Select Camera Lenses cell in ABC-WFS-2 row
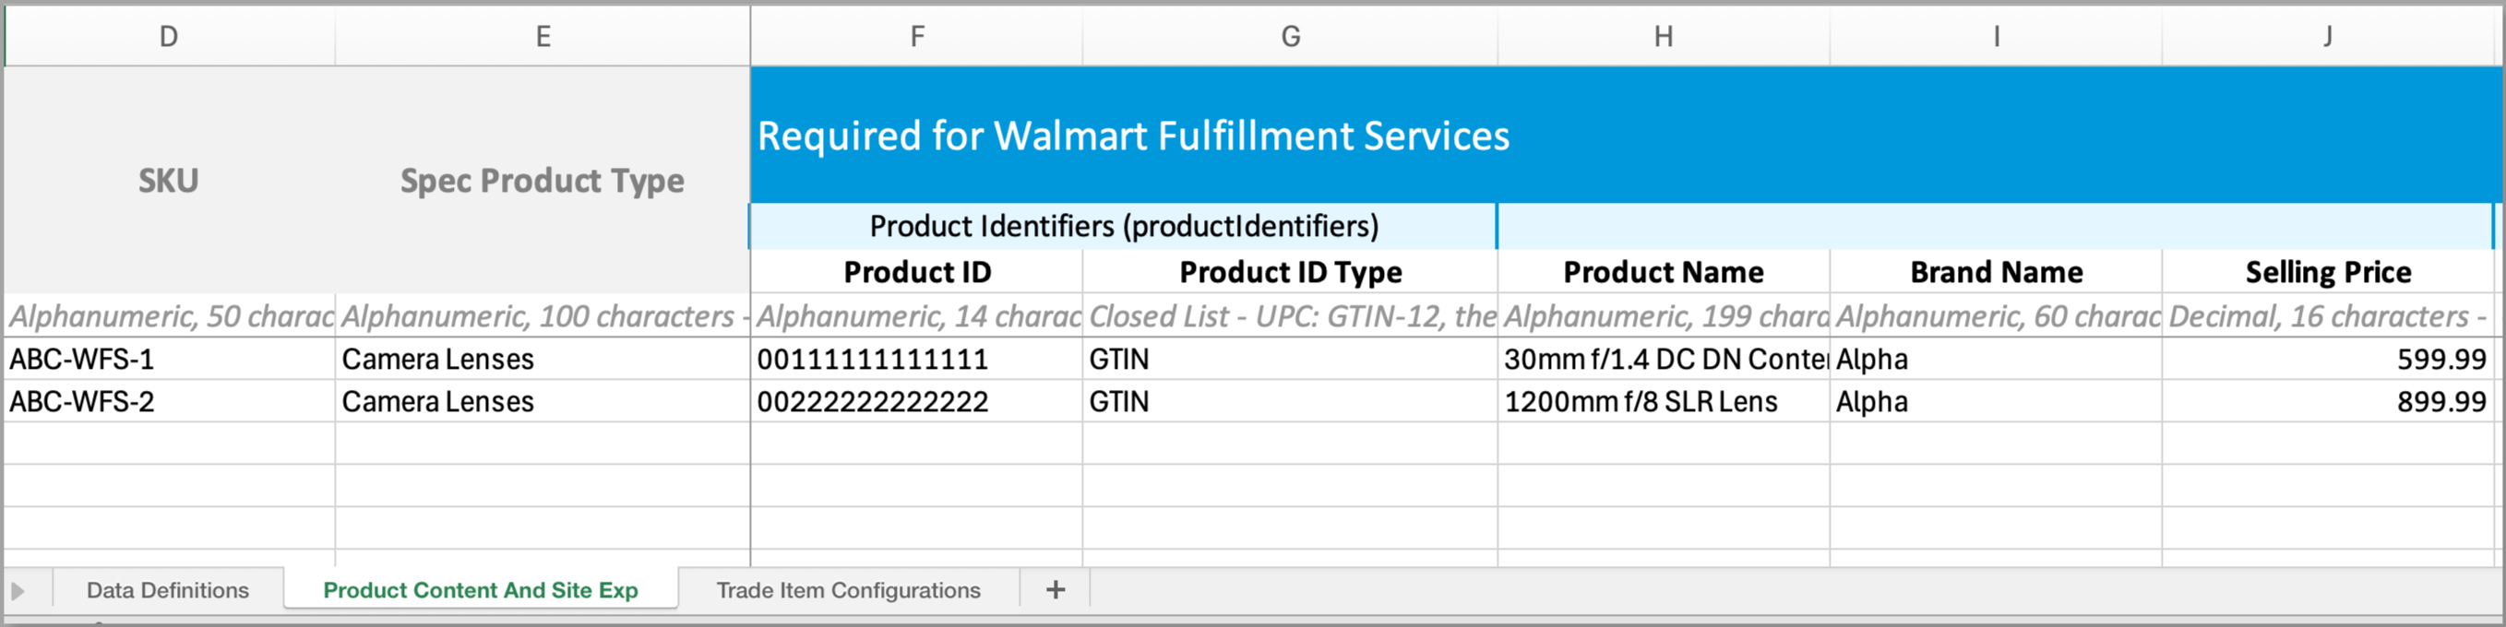The image size is (2506, 627). click(x=543, y=401)
